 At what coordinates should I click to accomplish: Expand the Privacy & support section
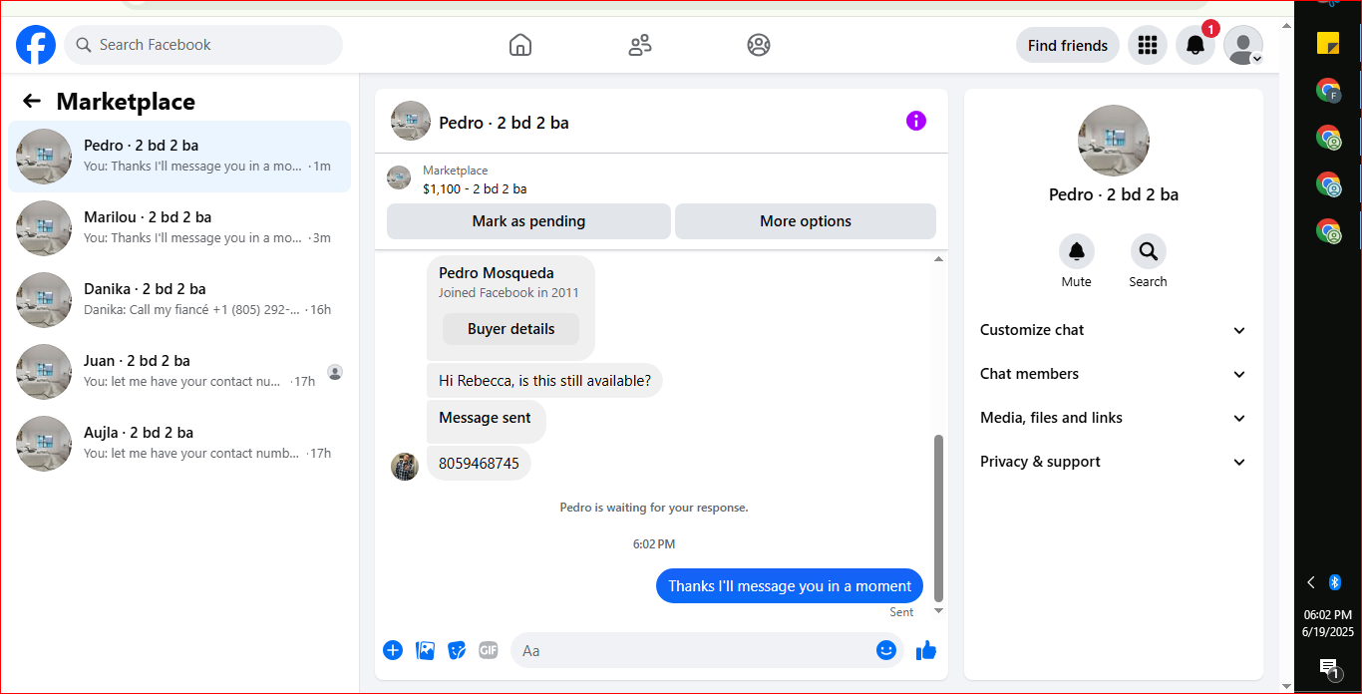[1114, 462]
